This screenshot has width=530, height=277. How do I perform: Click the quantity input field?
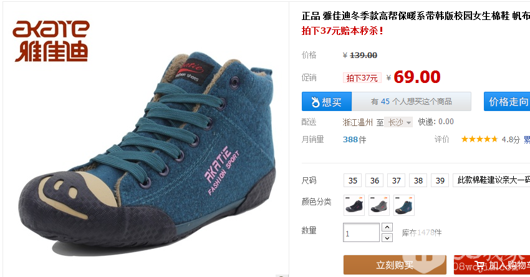tap(361, 233)
